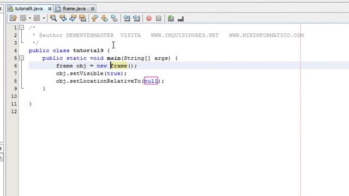Close the tutorial9.java tab
Screen dimensions: 349x196
click(50, 9)
